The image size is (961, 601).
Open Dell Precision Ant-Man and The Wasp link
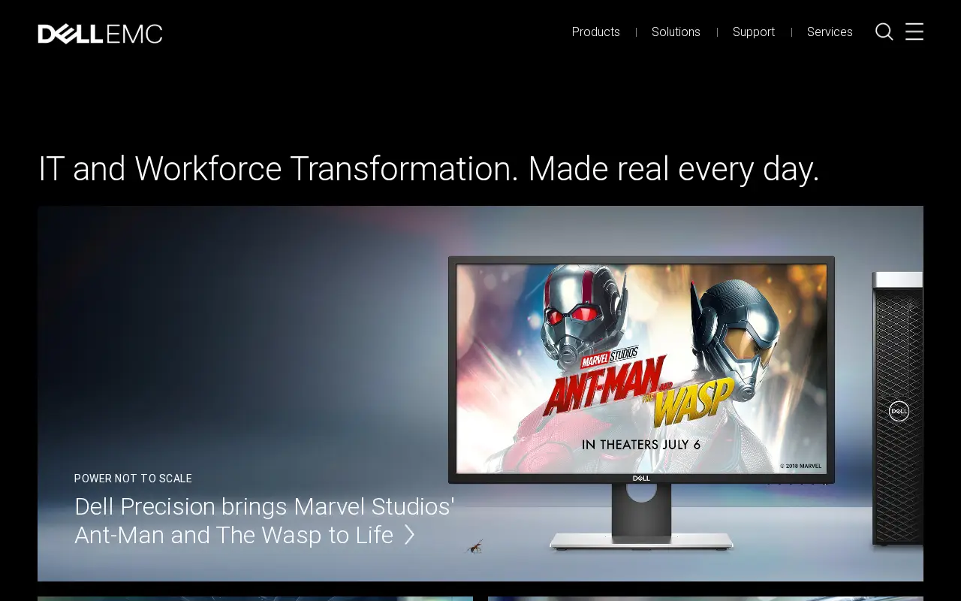[264, 521]
